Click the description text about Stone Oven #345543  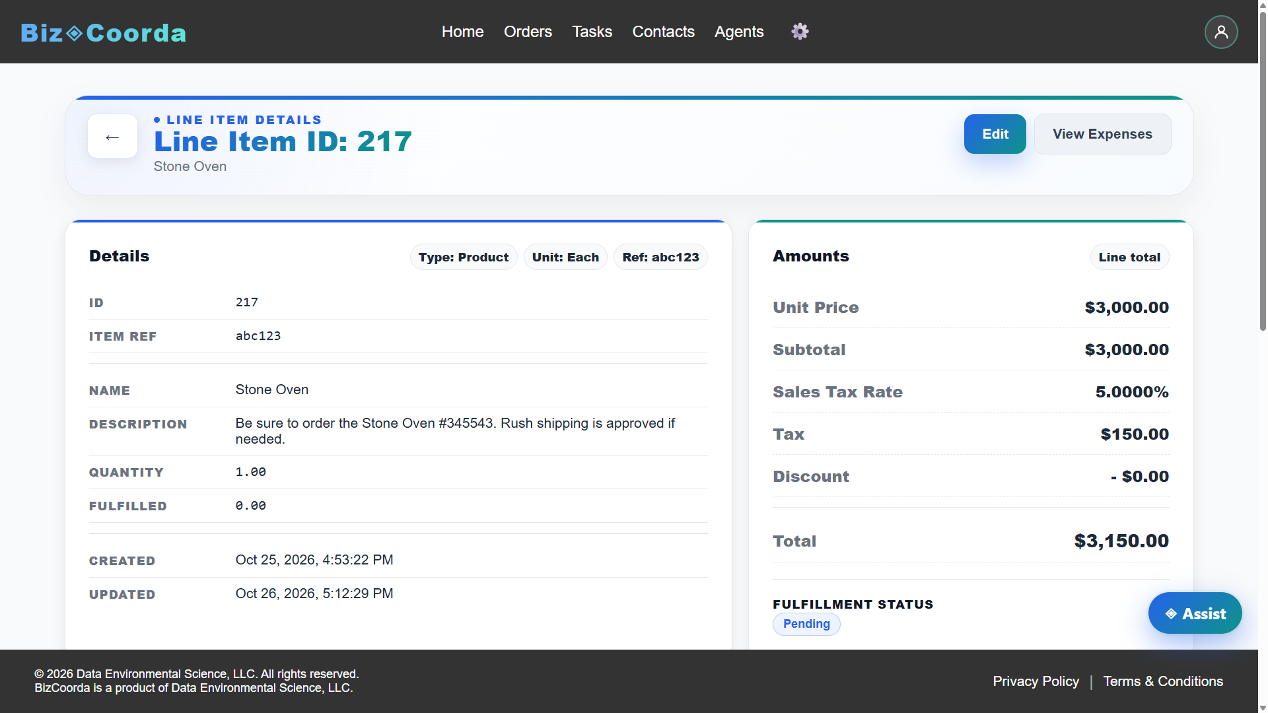pos(455,431)
